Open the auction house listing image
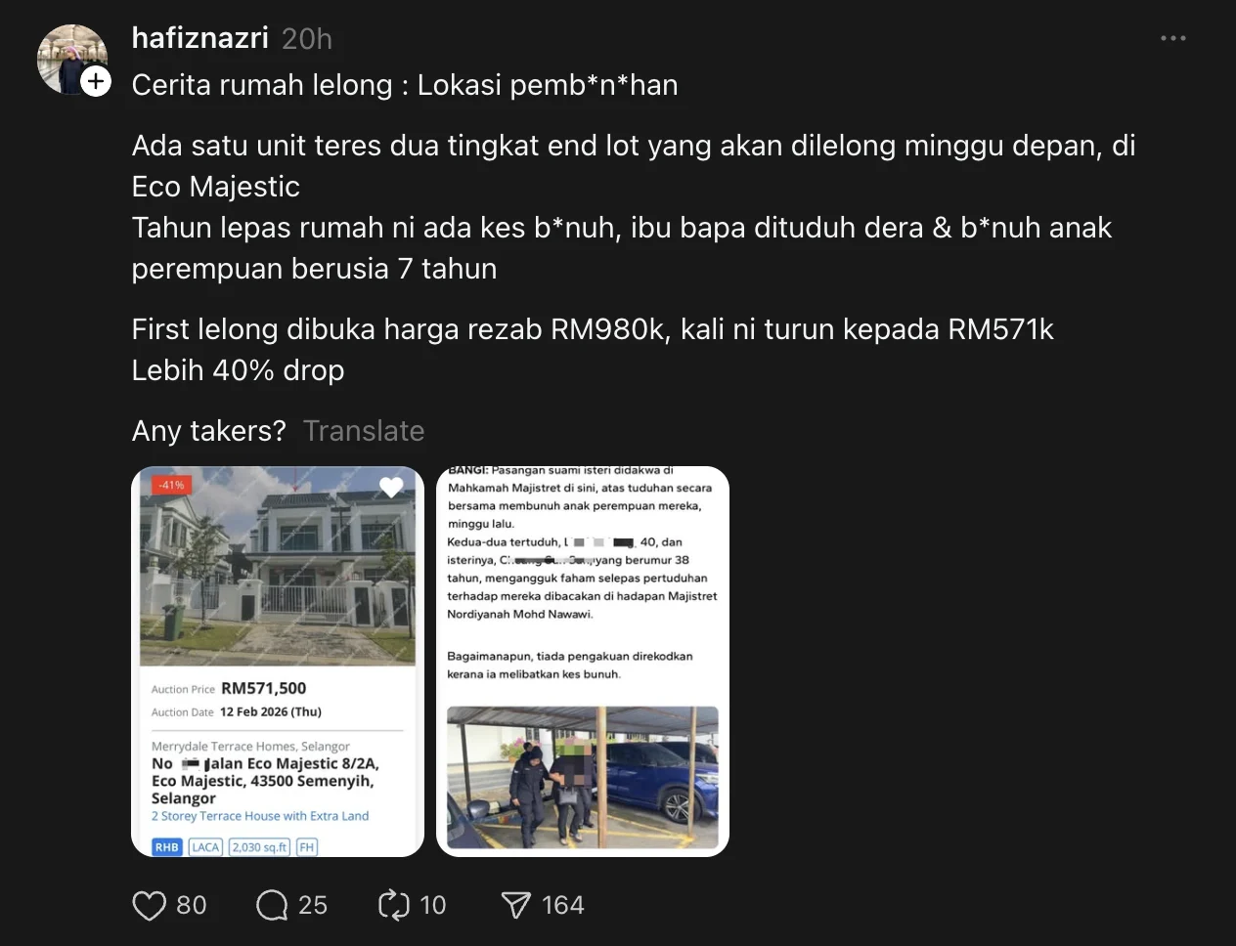The height and width of the screenshot is (946, 1236). 278,662
